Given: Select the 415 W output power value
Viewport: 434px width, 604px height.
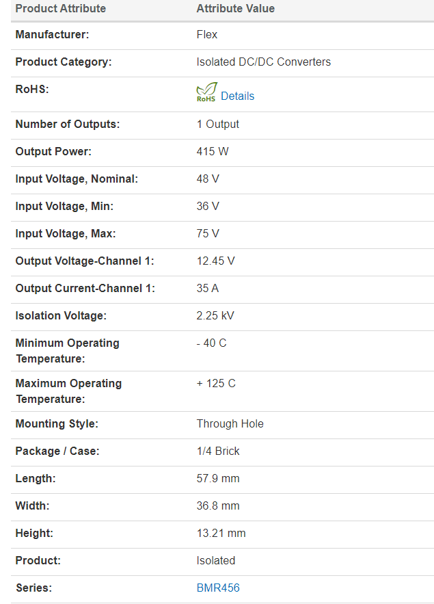Looking at the screenshot, I should pos(213,151).
